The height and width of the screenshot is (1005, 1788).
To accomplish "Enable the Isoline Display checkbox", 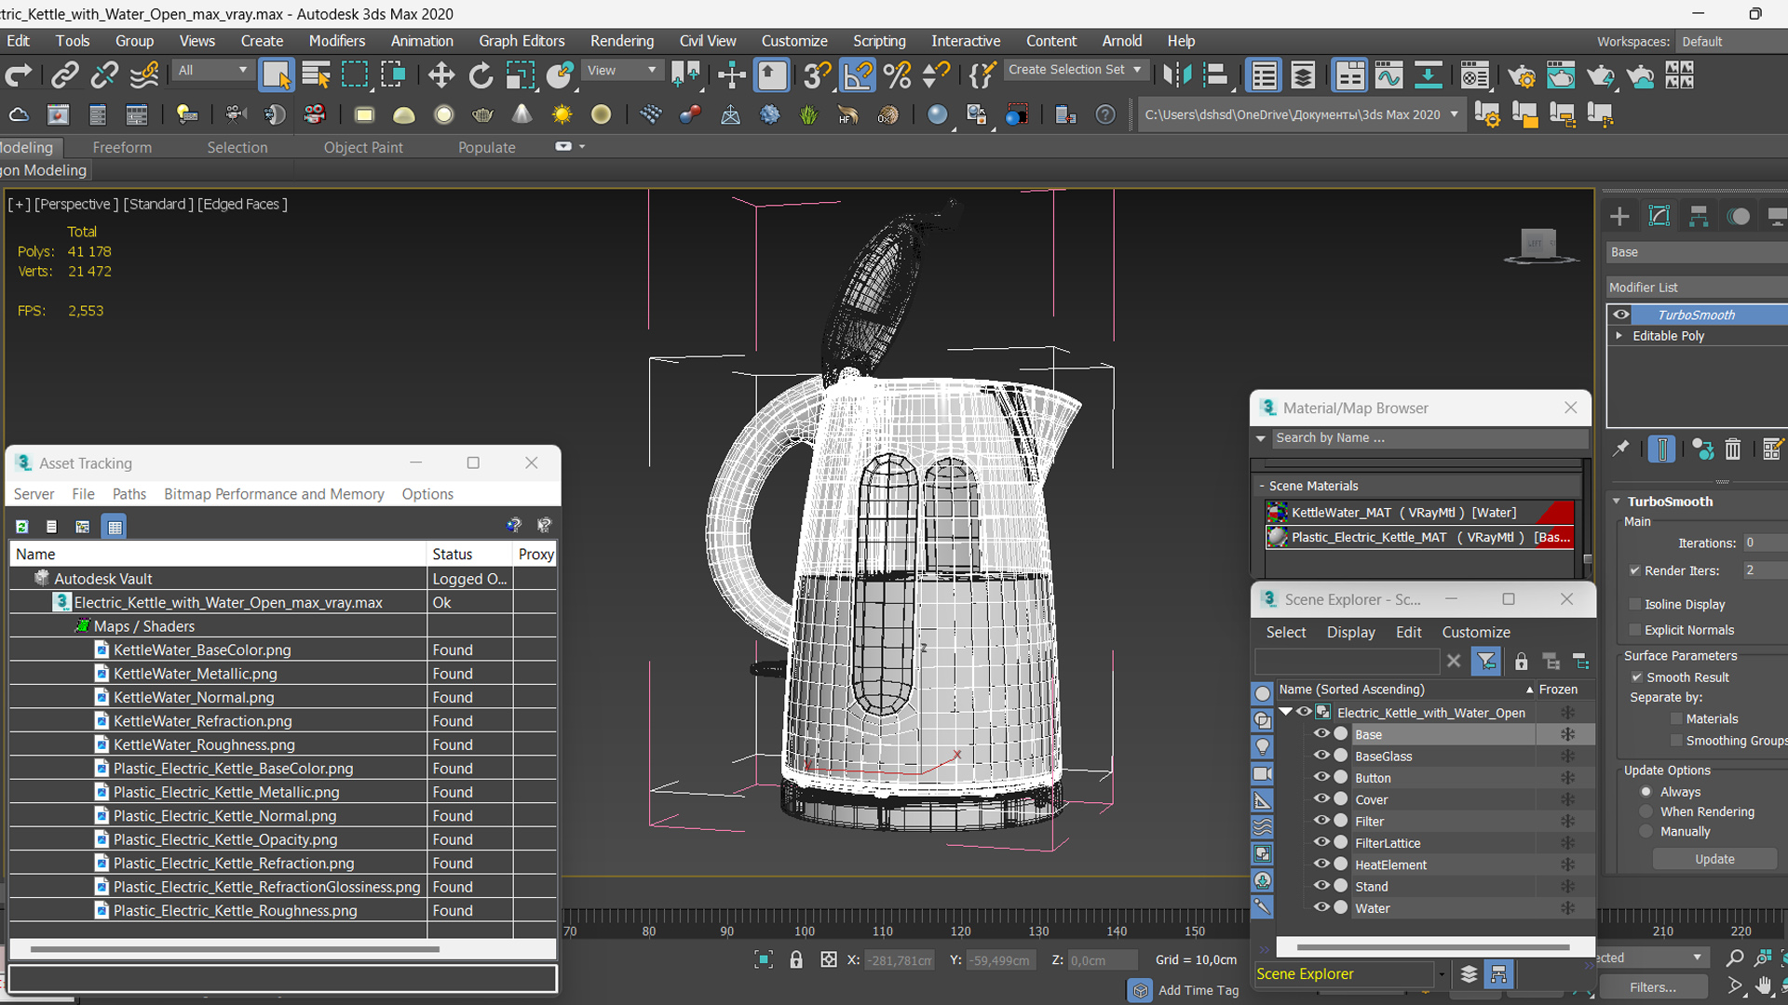I will pos(1635,604).
